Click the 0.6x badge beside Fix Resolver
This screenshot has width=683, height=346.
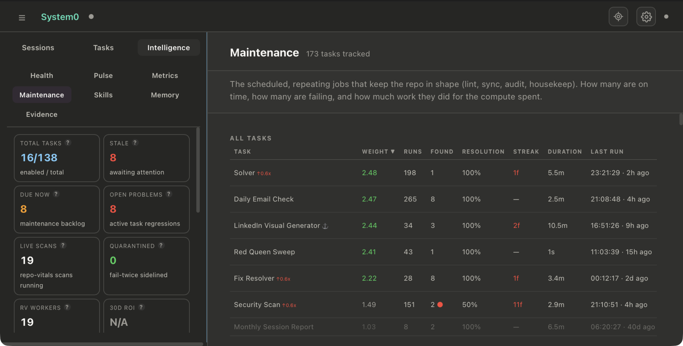(283, 279)
